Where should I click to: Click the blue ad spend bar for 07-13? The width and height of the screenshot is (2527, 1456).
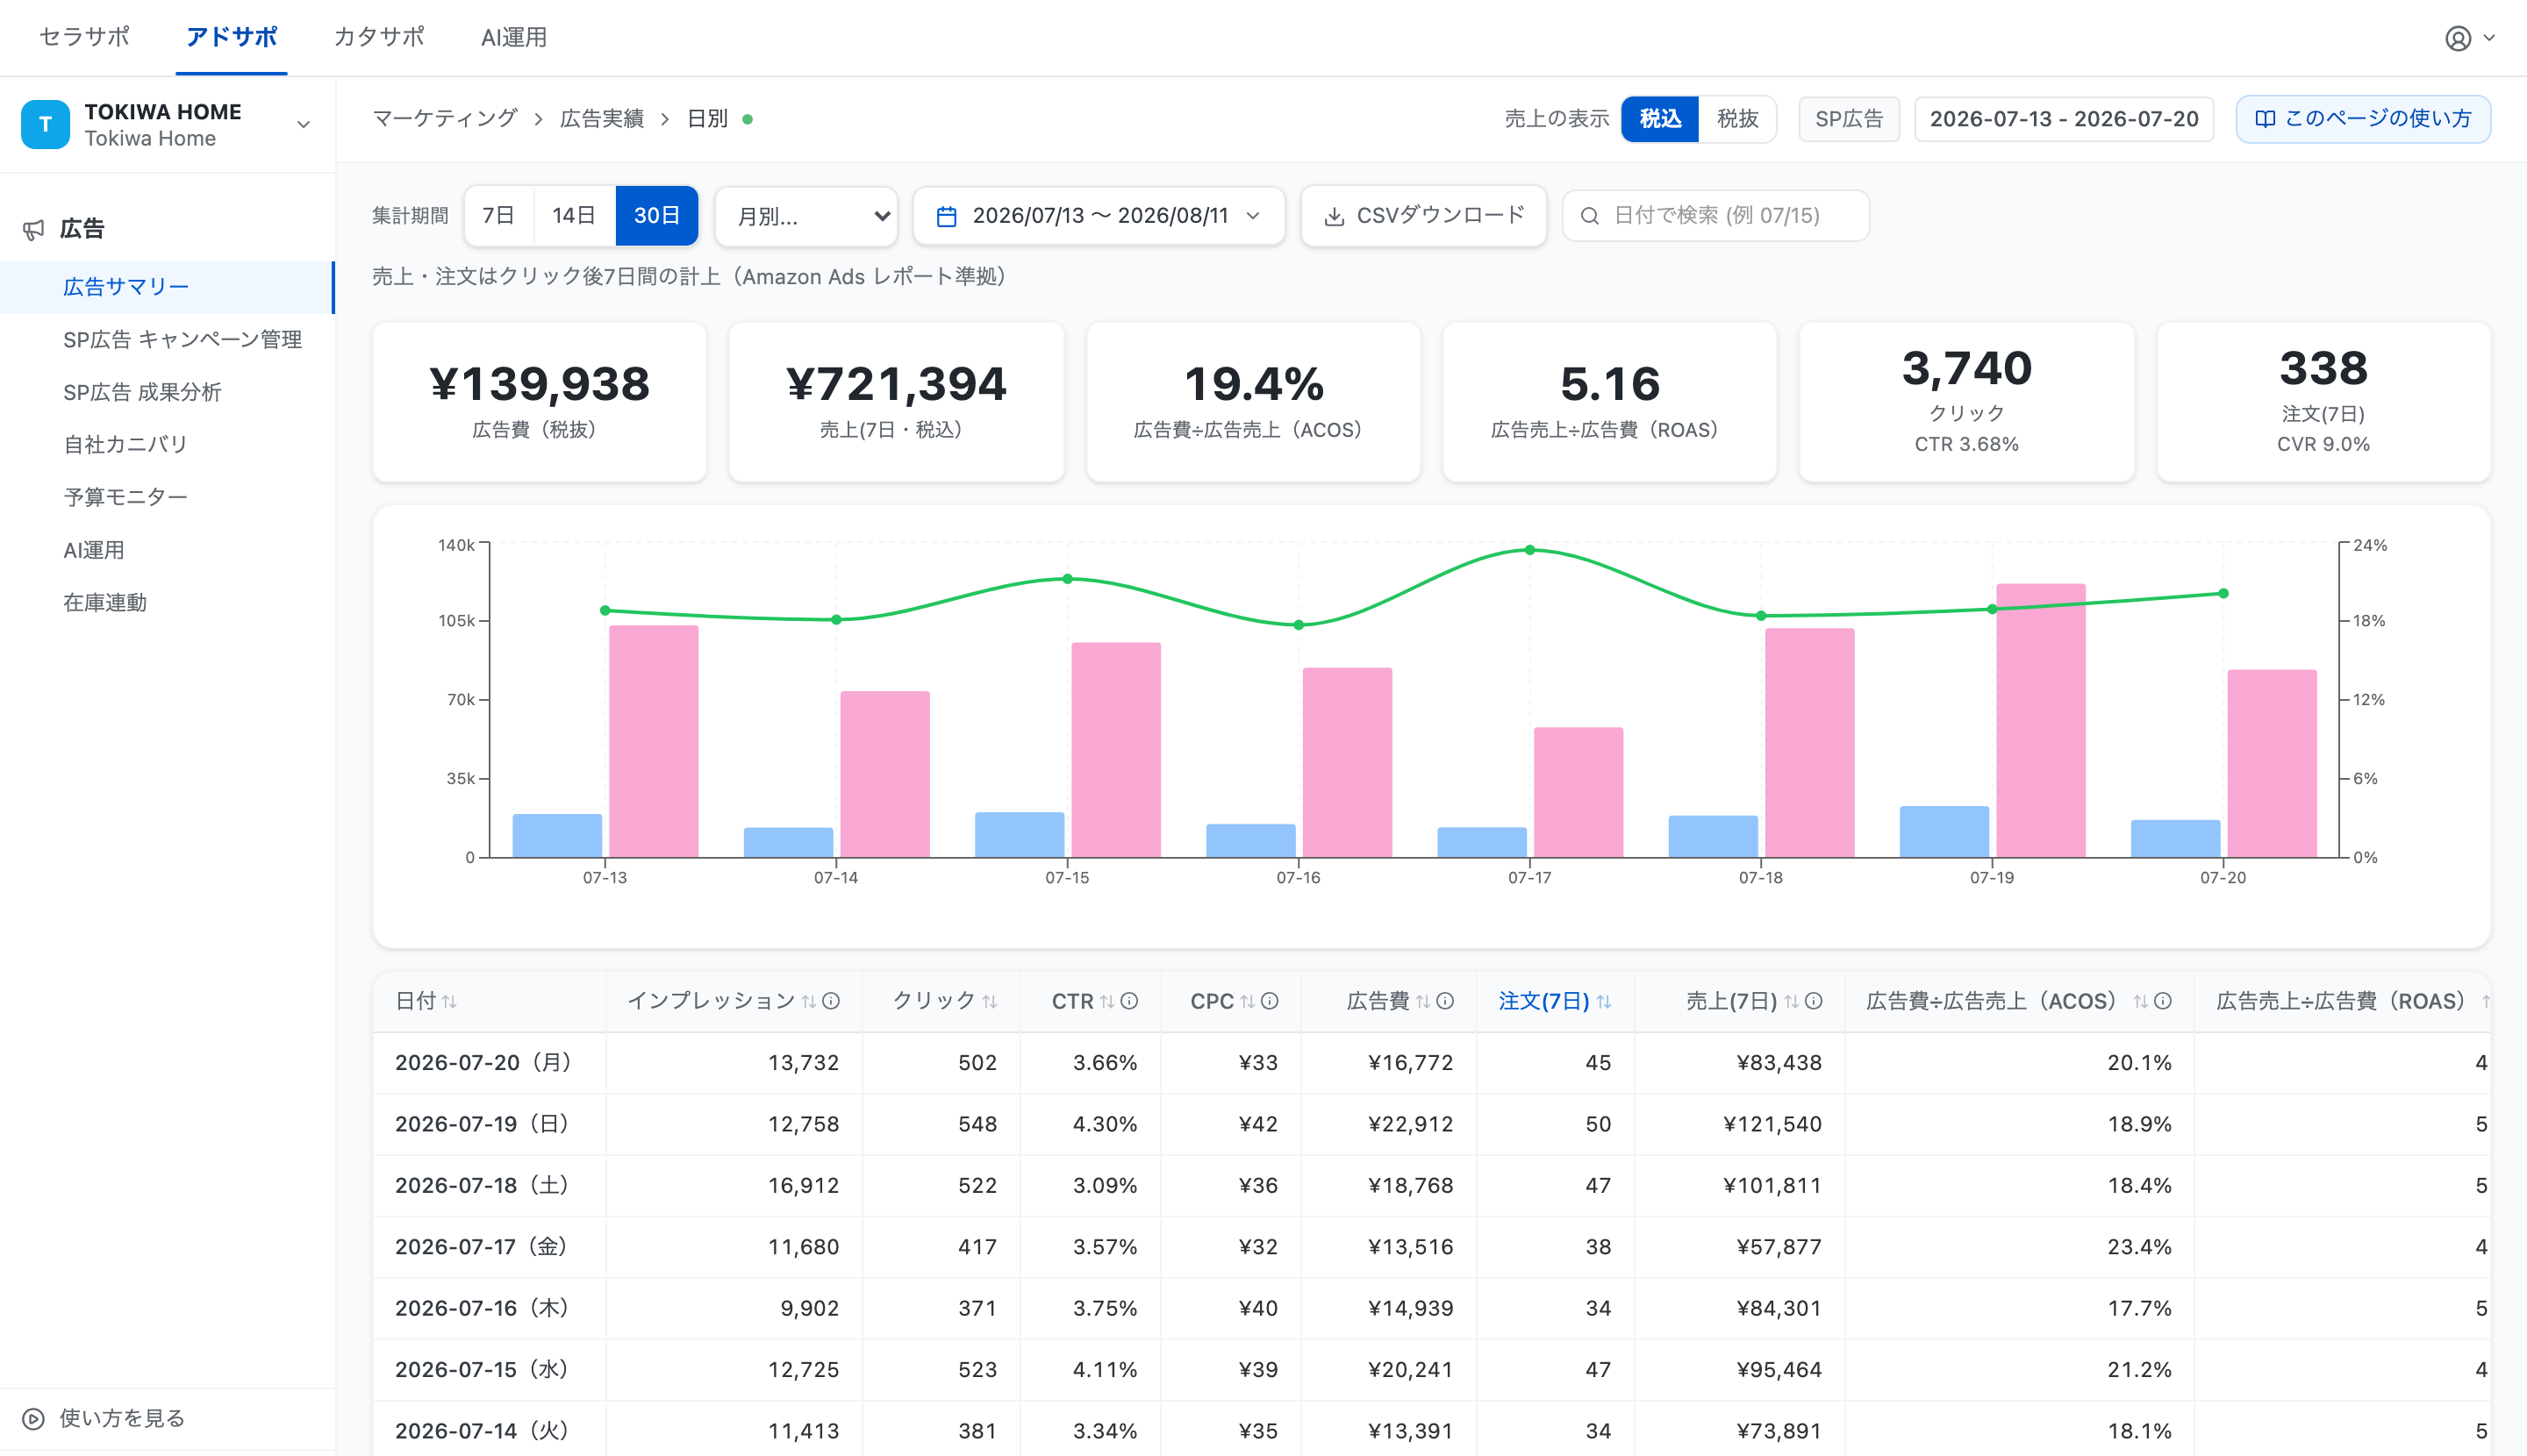coord(557,836)
